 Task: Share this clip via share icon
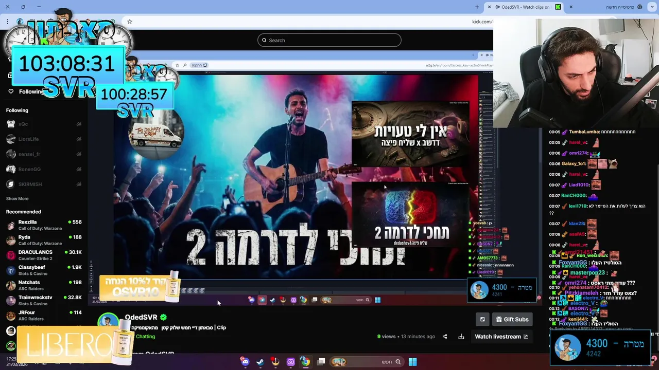click(445, 337)
